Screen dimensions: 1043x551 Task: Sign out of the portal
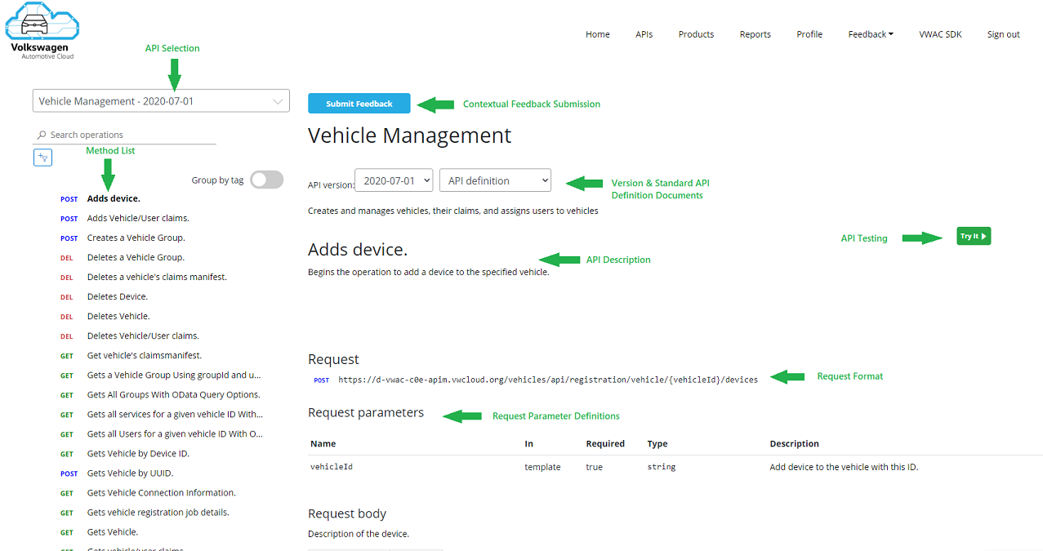click(x=1002, y=33)
